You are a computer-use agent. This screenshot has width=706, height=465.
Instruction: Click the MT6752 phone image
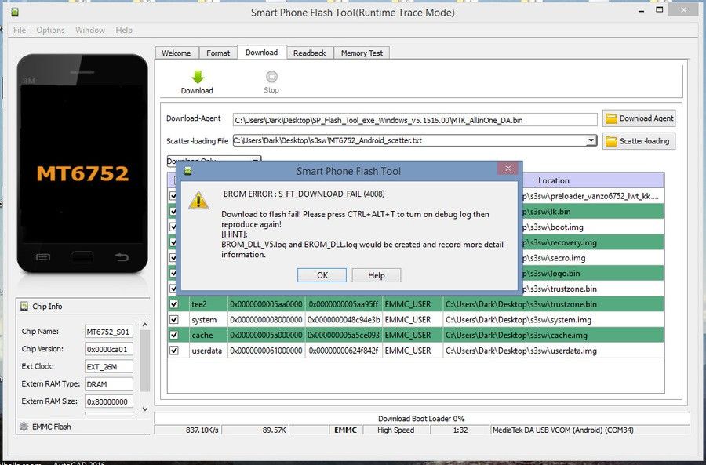(82, 164)
